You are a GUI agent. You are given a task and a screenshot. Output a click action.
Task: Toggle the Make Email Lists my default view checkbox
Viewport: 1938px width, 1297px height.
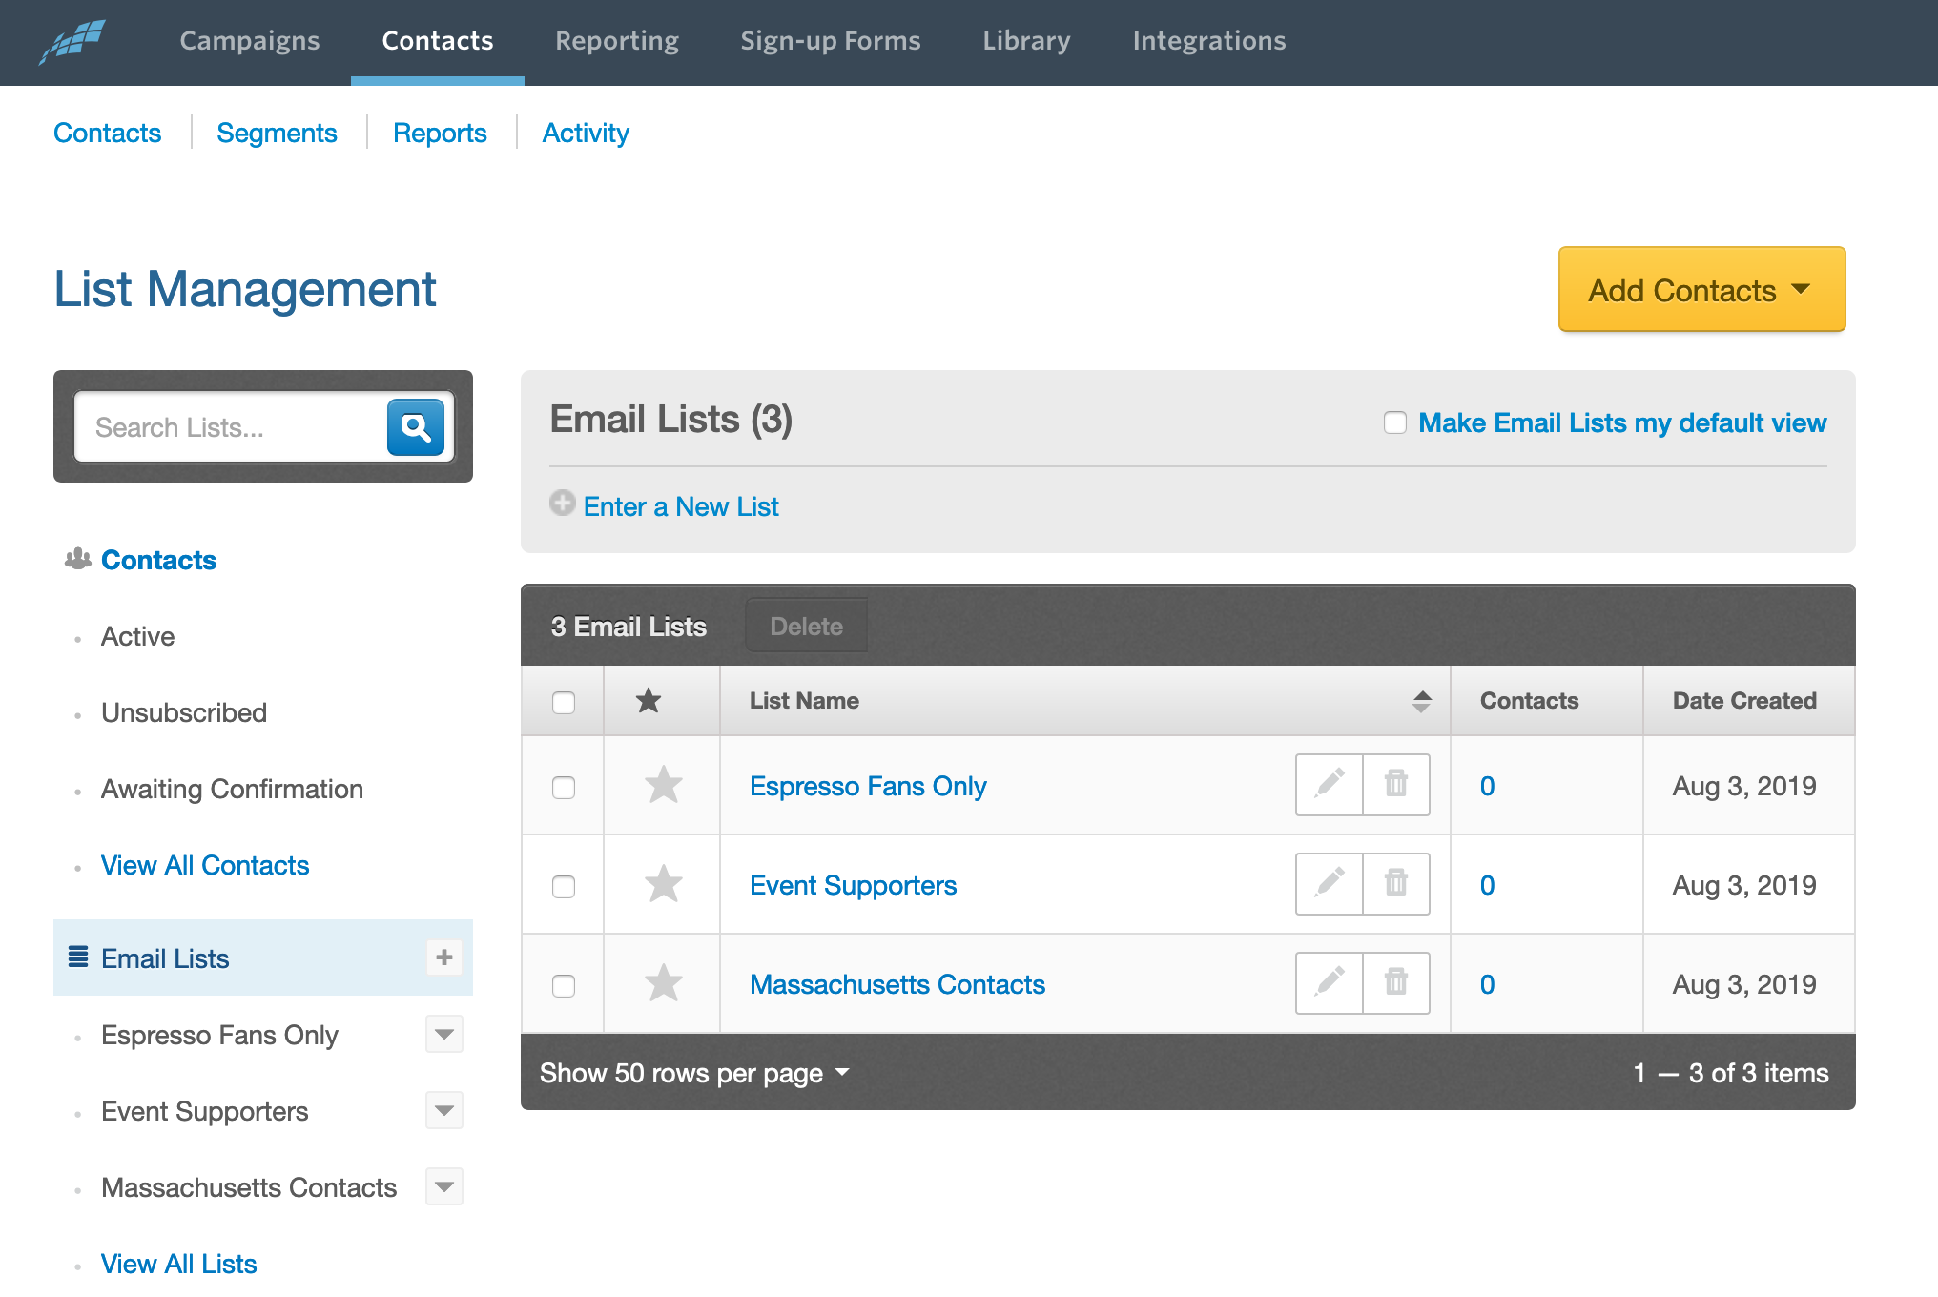point(1393,422)
